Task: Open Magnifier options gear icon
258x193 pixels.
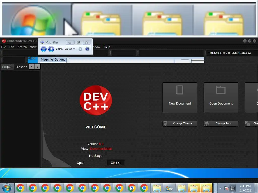Action: coord(80,49)
